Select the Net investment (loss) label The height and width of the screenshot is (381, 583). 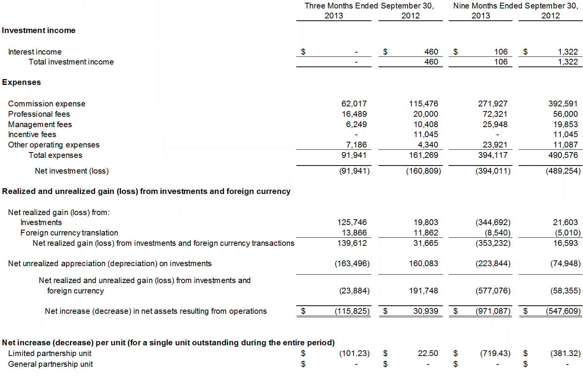pos(72,171)
